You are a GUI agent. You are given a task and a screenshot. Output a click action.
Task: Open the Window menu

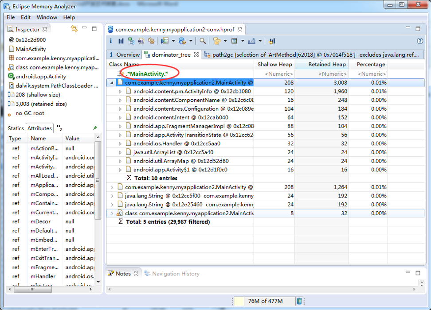(x=47, y=17)
